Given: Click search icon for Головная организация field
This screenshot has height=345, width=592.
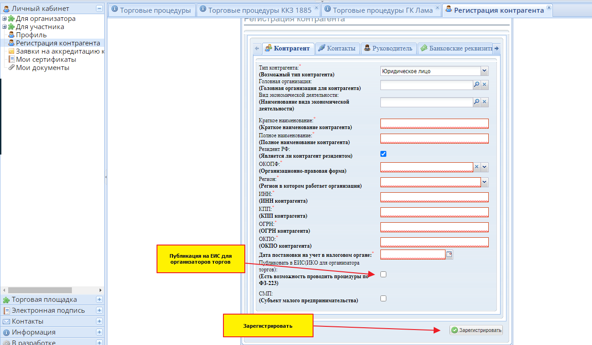Looking at the screenshot, I should tap(476, 85).
